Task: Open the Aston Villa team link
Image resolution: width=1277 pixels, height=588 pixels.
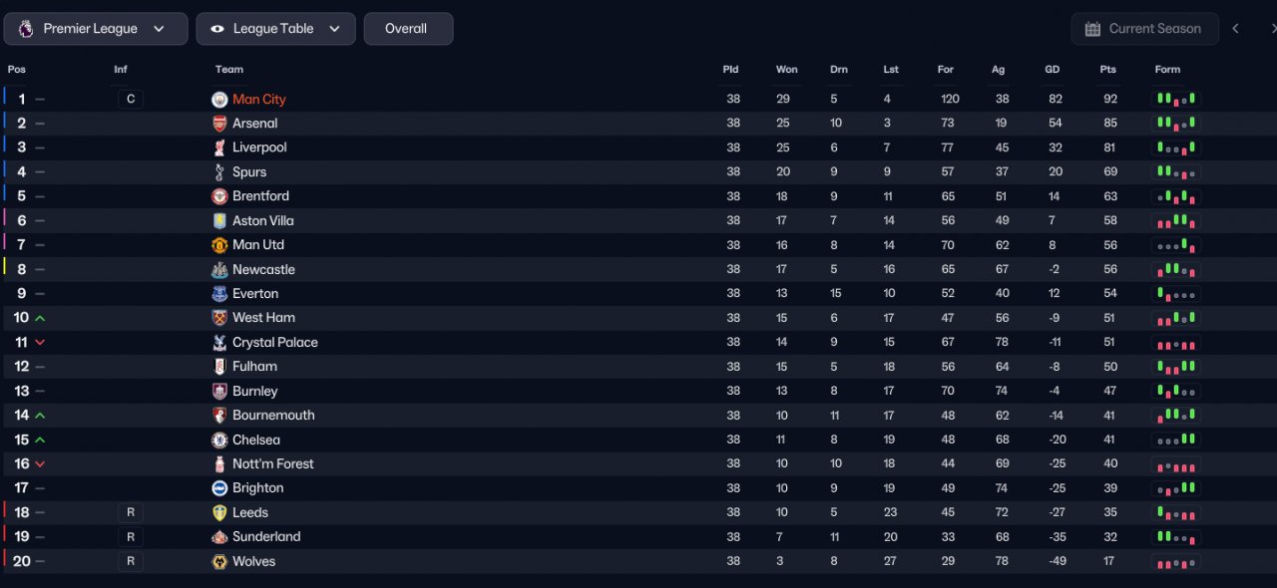Action: click(x=263, y=220)
